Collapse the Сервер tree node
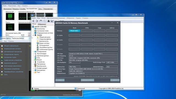 [33, 35]
